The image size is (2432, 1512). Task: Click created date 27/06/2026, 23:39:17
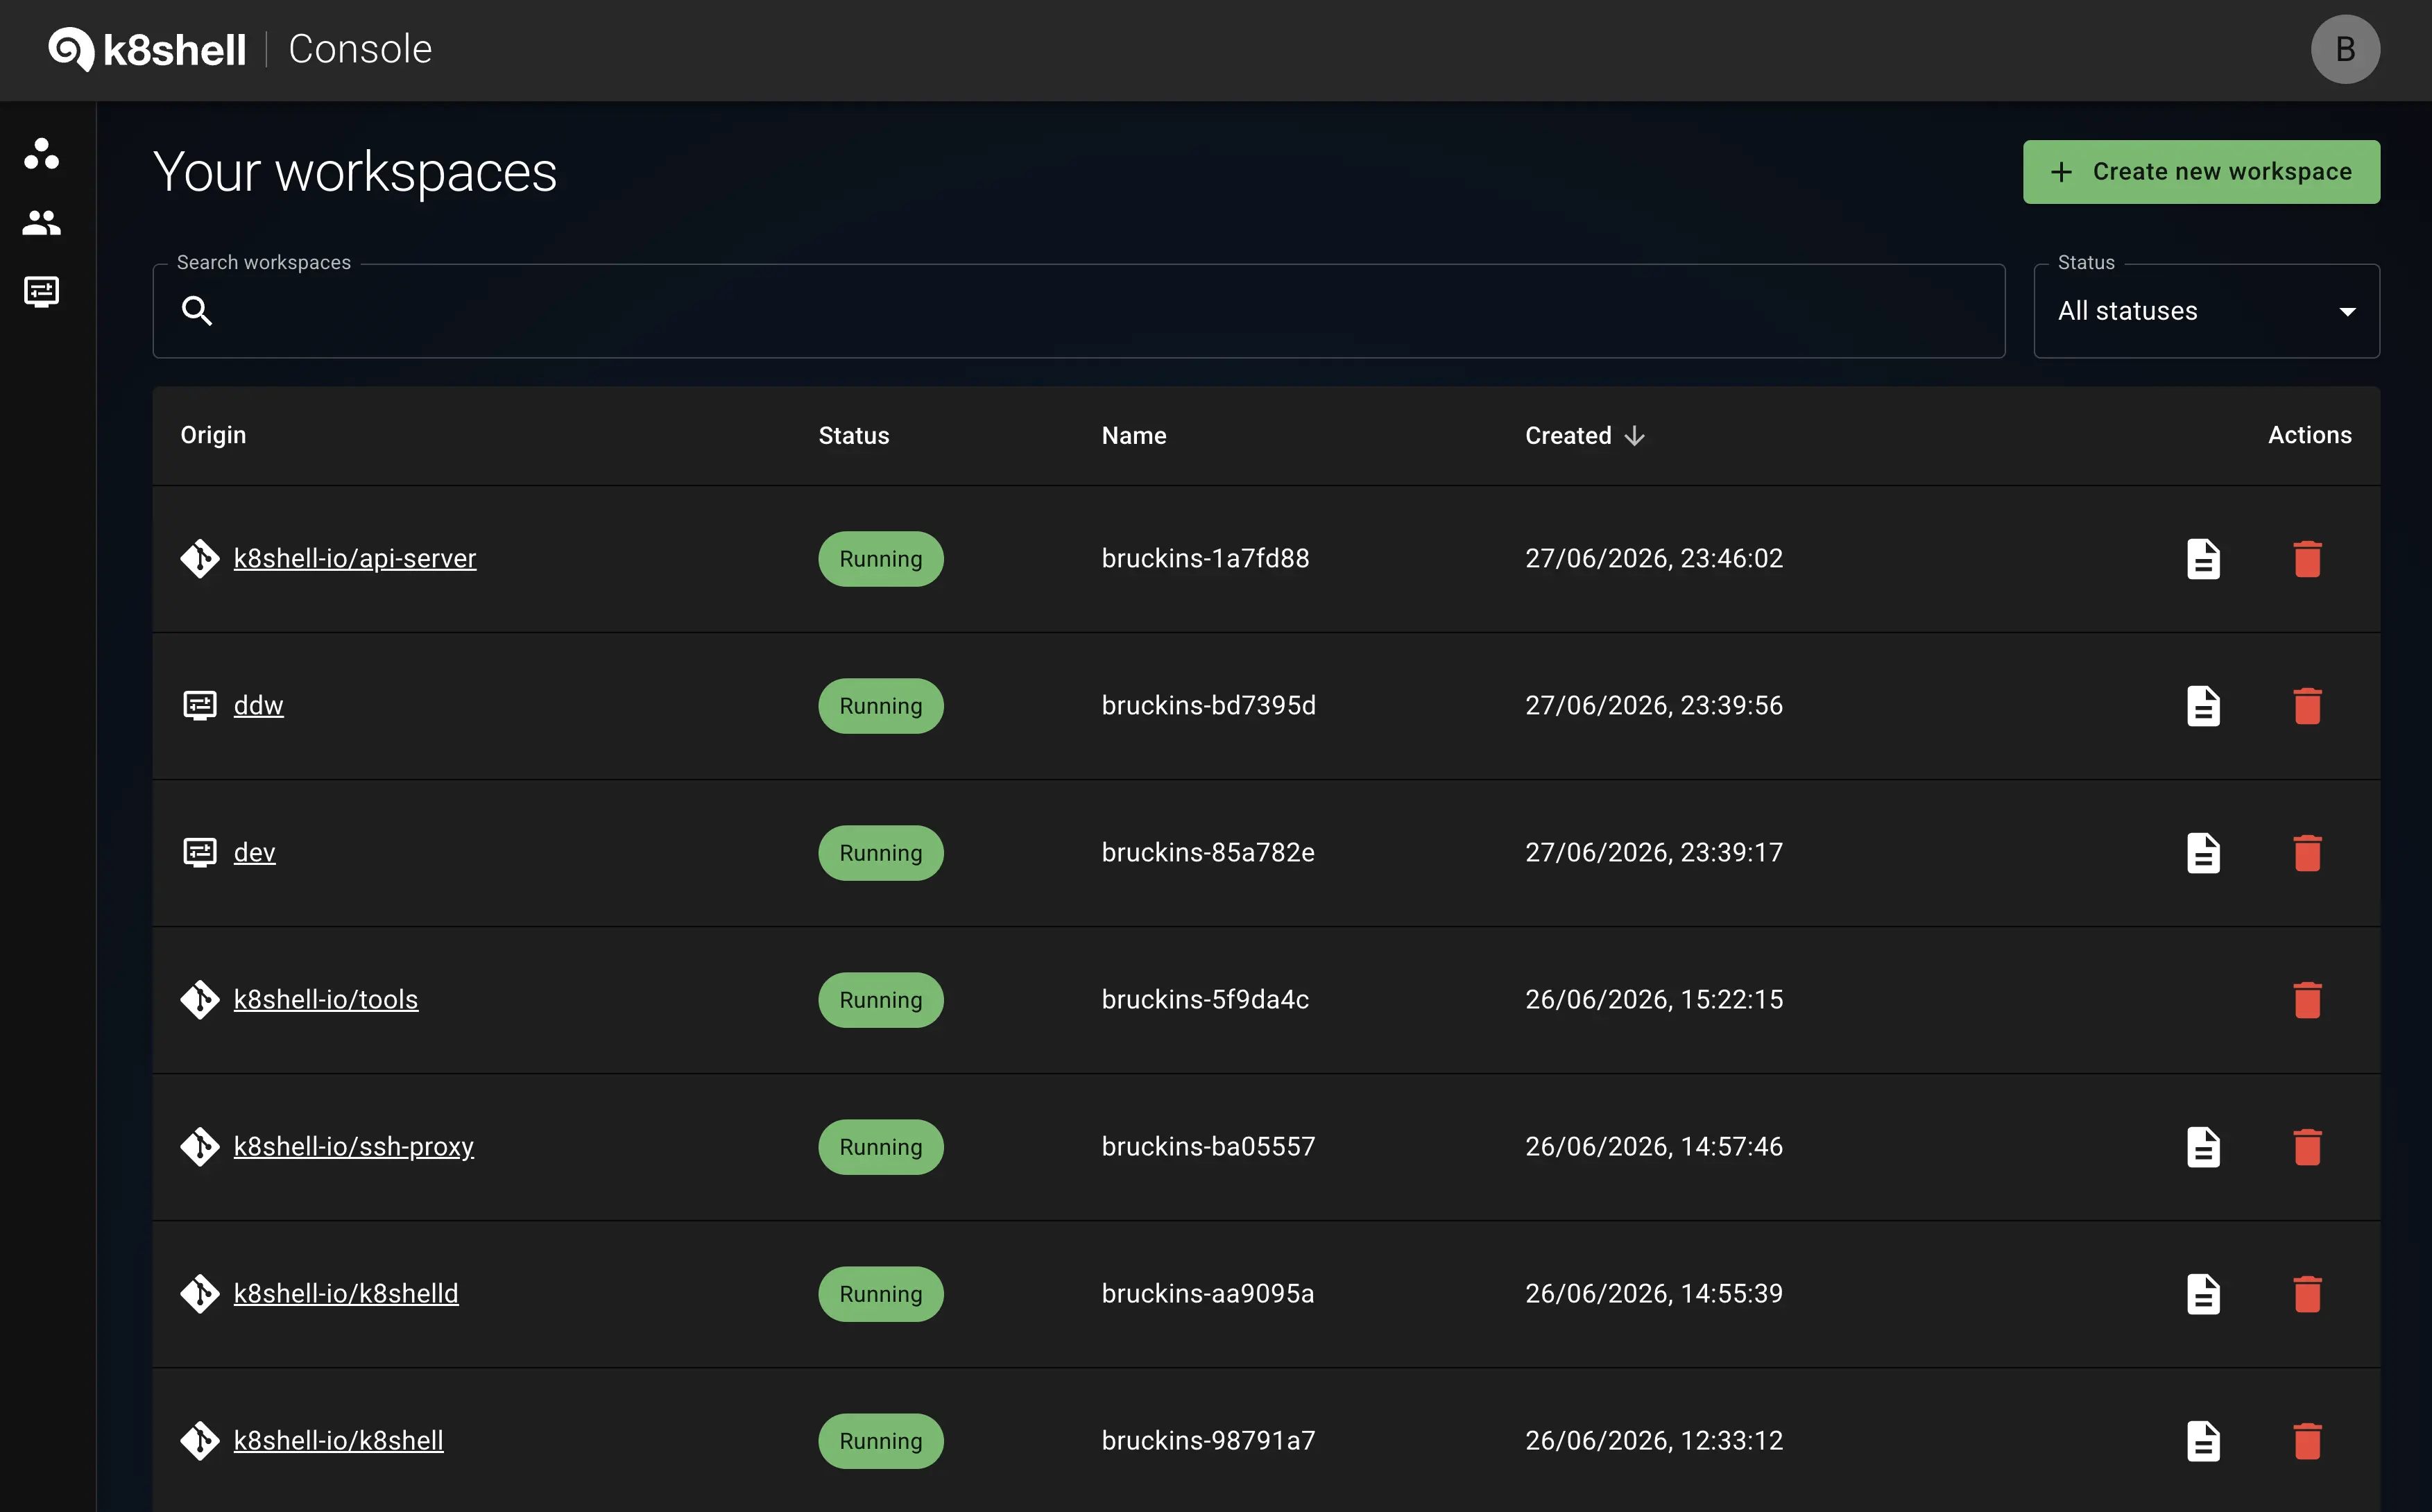pos(1654,853)
